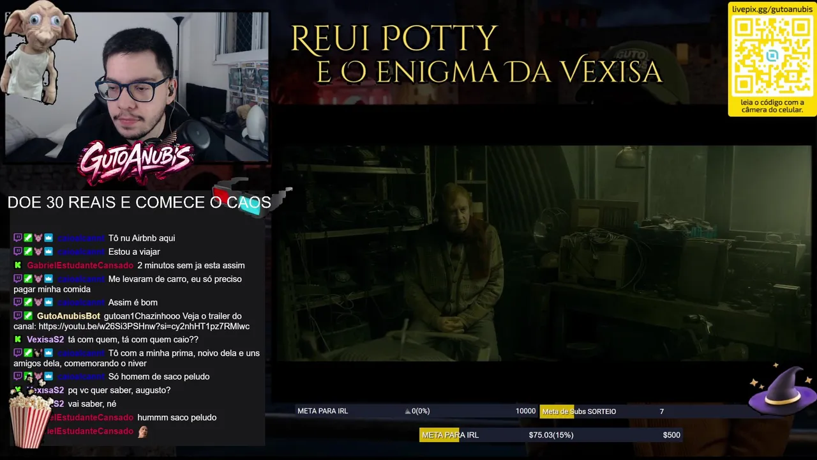Click the pixel 3D glasses icon
Image resolution: width=817 pixels, height=460 pixels.
[x=251, y=197]
